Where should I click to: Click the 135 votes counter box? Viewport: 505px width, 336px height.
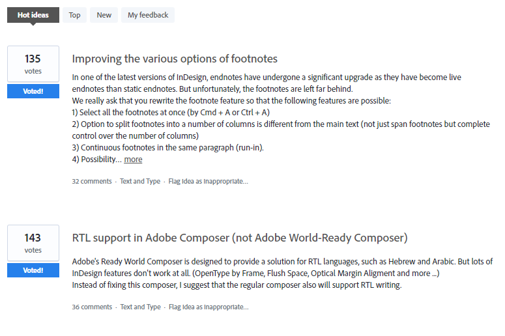33,64
